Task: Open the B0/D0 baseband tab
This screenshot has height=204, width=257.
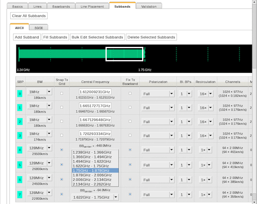Action: pos(39,28)
